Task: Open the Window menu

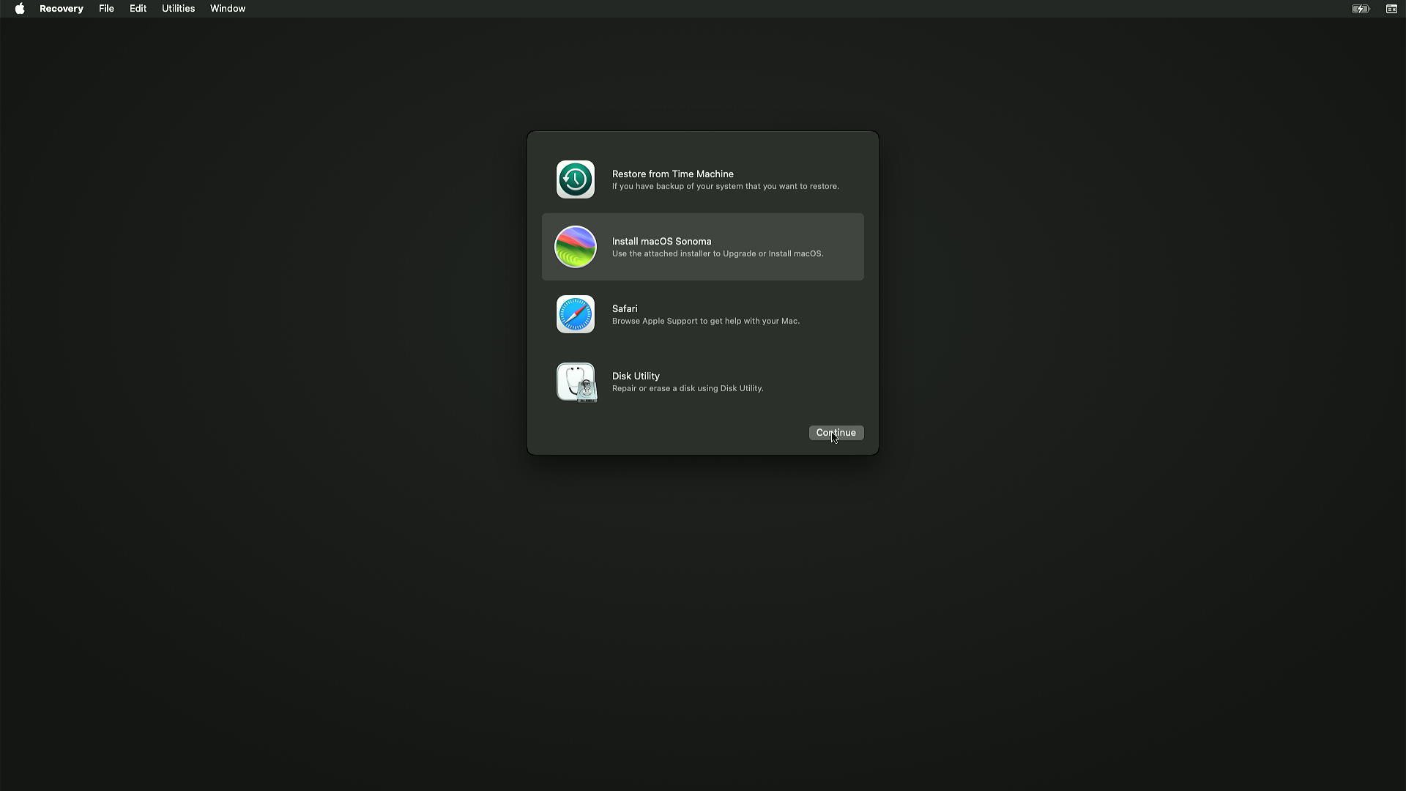Action: click(228, 9)
